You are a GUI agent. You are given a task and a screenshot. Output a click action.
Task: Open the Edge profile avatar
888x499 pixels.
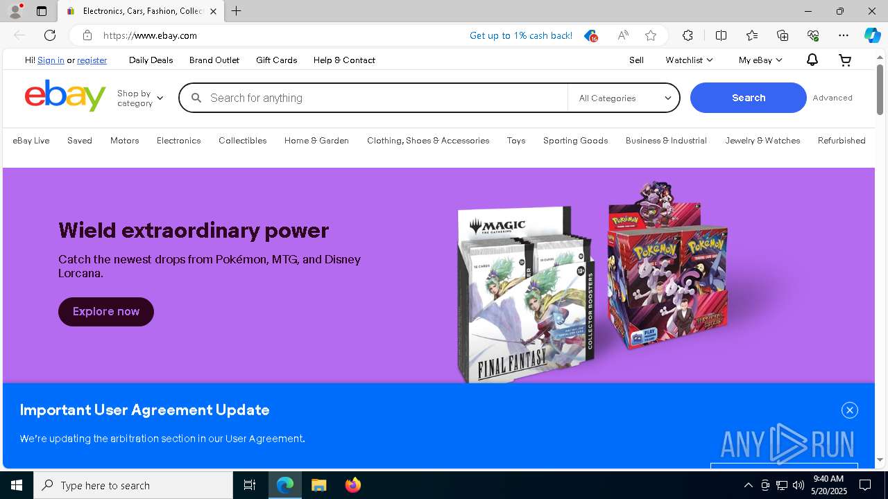(15, 11)
